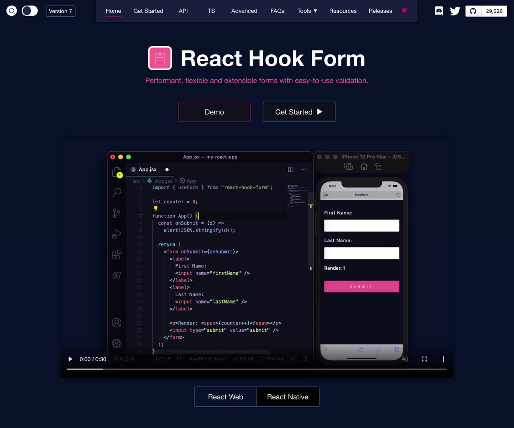Image resolution: width=514 pixels, height=428 pixels.
Task: Enter video fullscreen mode
Action: (424, 359)
